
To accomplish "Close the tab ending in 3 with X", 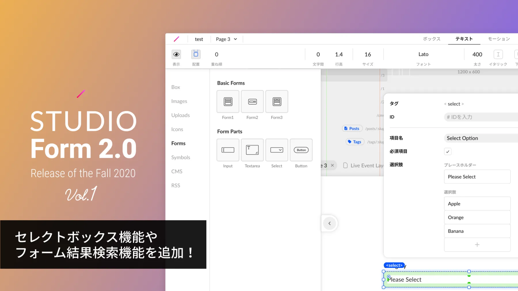I will 332,165.
